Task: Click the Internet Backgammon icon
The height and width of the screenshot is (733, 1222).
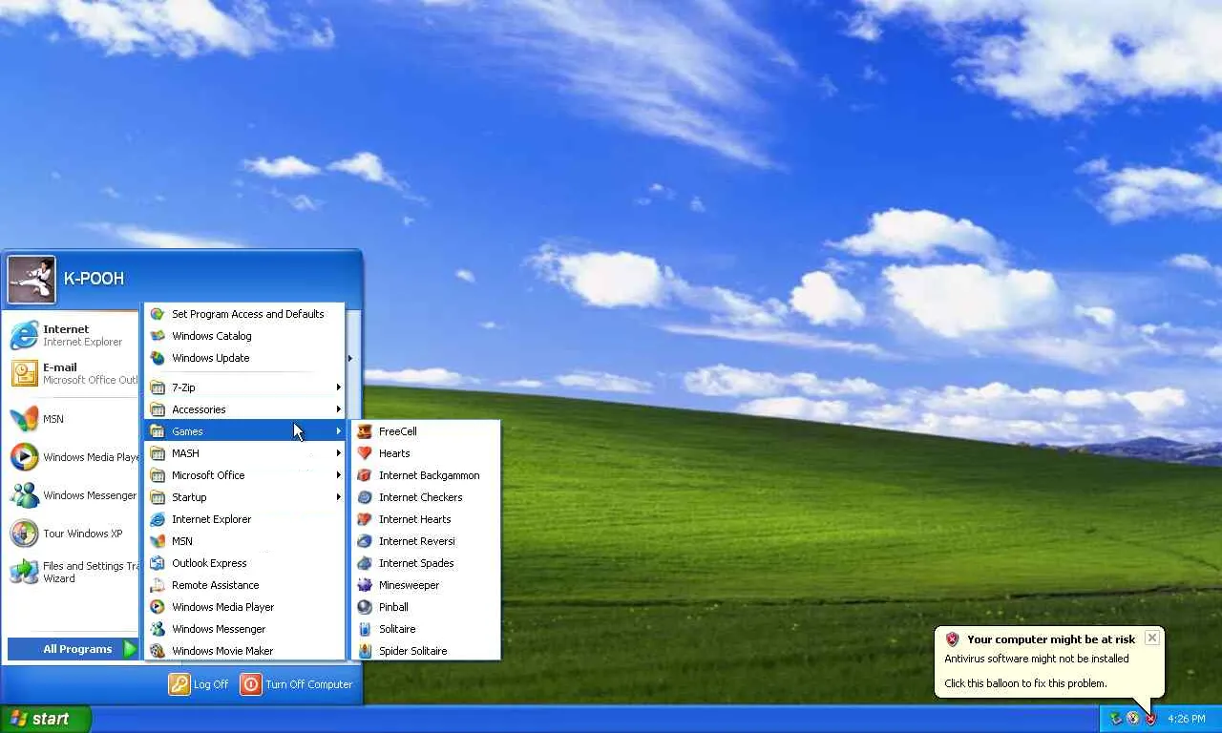Action: [364, 475]
